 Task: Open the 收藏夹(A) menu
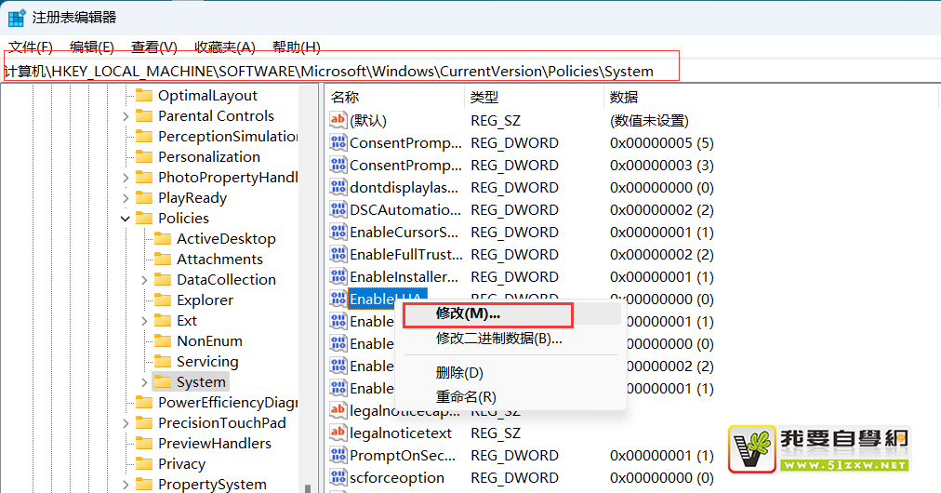pyautogui.click(x=224, y=47)
